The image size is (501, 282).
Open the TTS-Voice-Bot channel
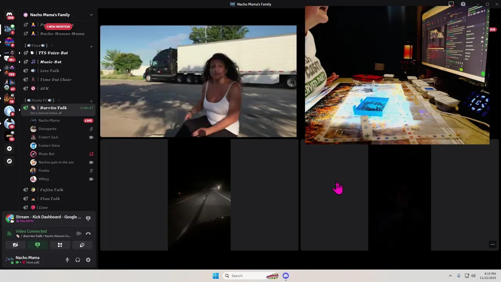click(x=58, y=53)
